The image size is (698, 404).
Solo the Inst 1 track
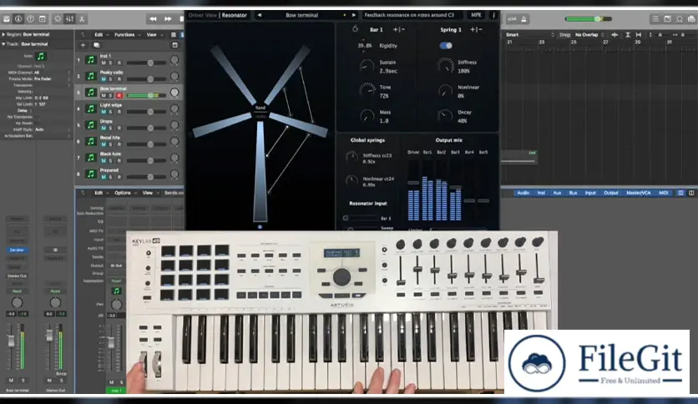111,63
